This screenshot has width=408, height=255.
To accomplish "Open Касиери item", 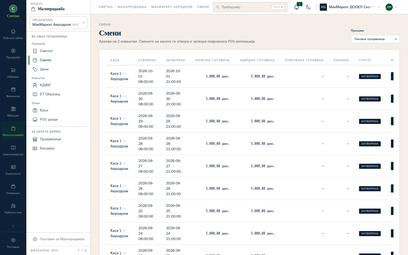I will [58, 148].
